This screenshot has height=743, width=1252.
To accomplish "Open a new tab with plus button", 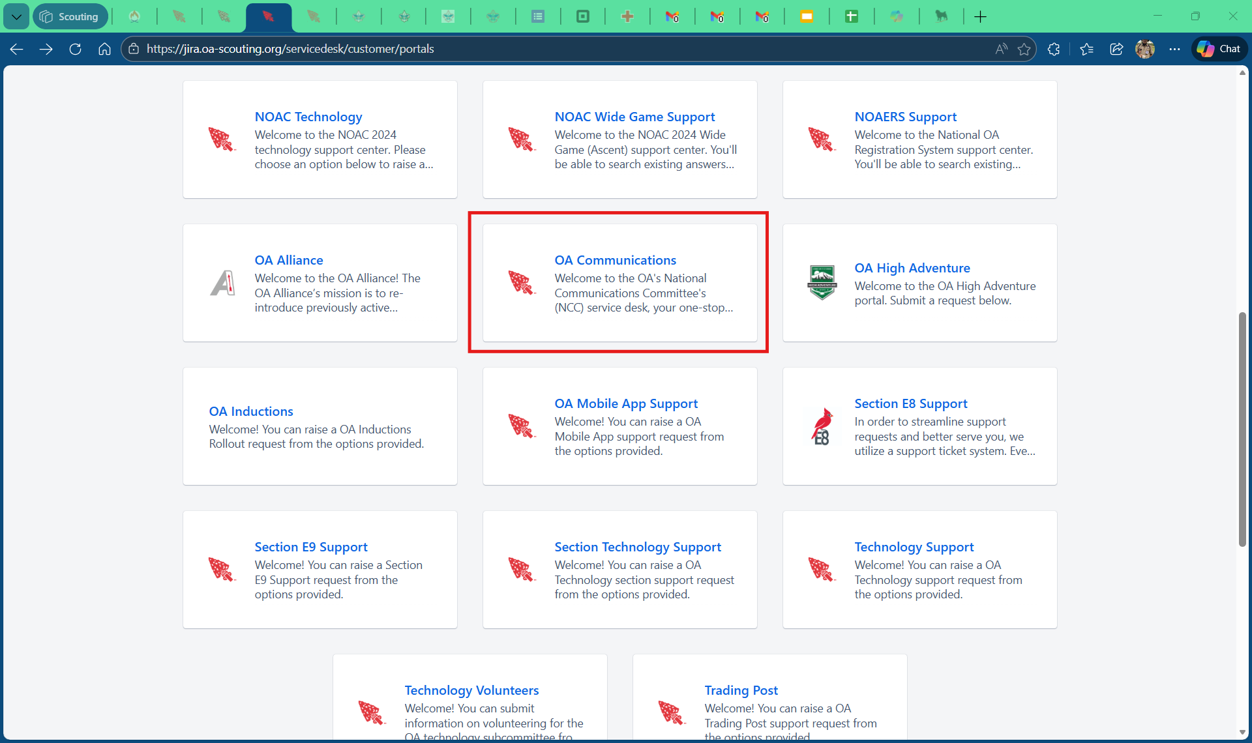I will [980, 16].
